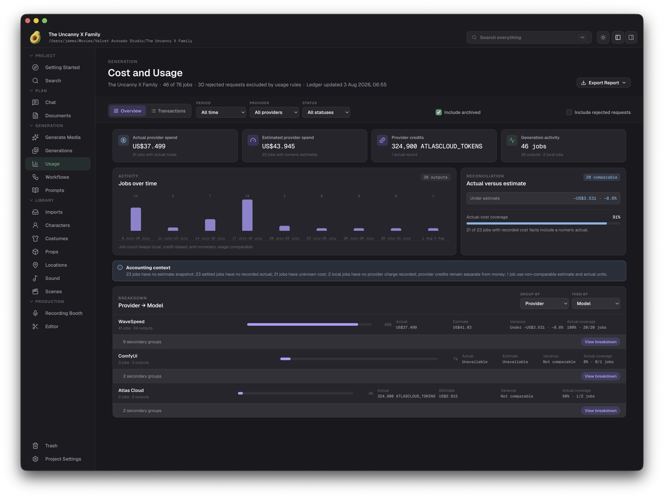Collapse the PROJECT sidebar section
664x498 pixels.
[42, 56]
